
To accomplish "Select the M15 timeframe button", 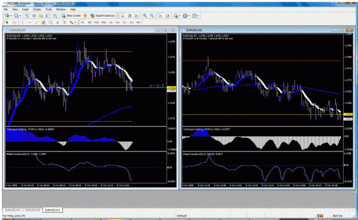I will pyautogui.click(x=97, y=22).
